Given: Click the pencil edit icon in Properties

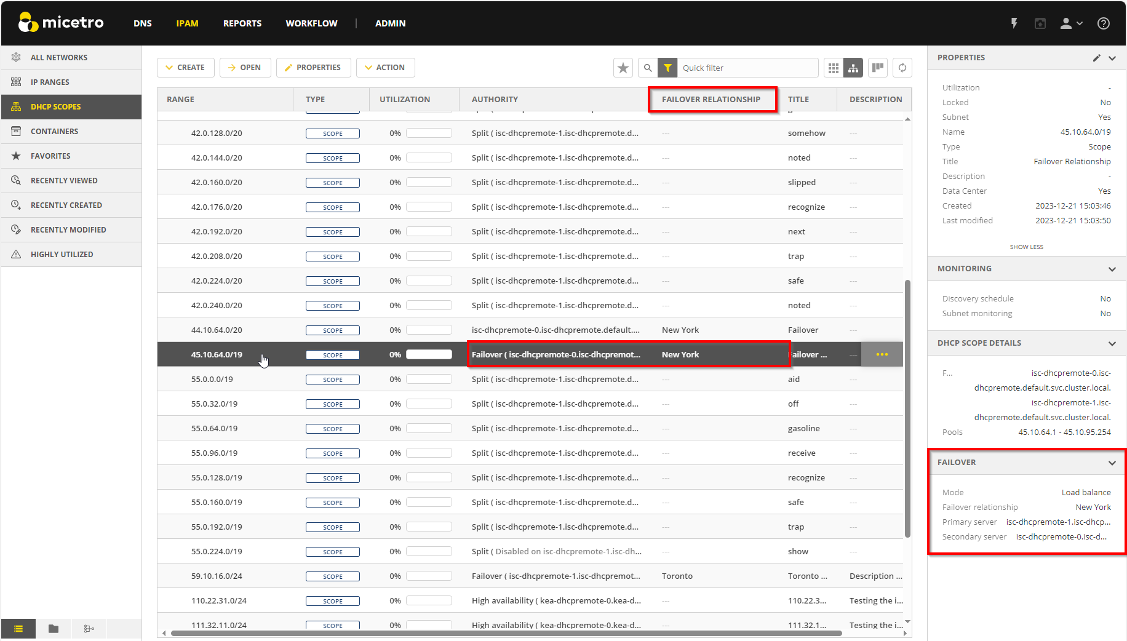Looking at the screenshot, I should coord(1096,58).
